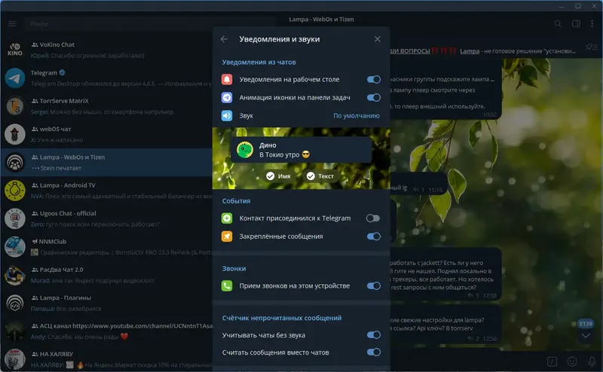Open the hamburger main menu
This screenshot has width=603, height=372.
[12, 24]
